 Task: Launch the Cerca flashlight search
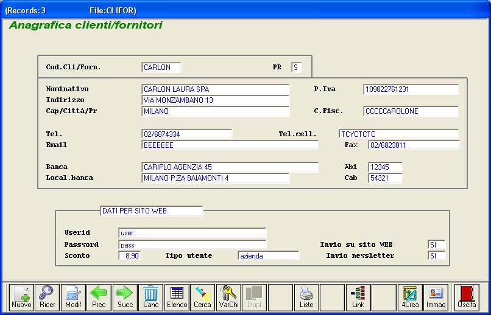pos(203,297)
